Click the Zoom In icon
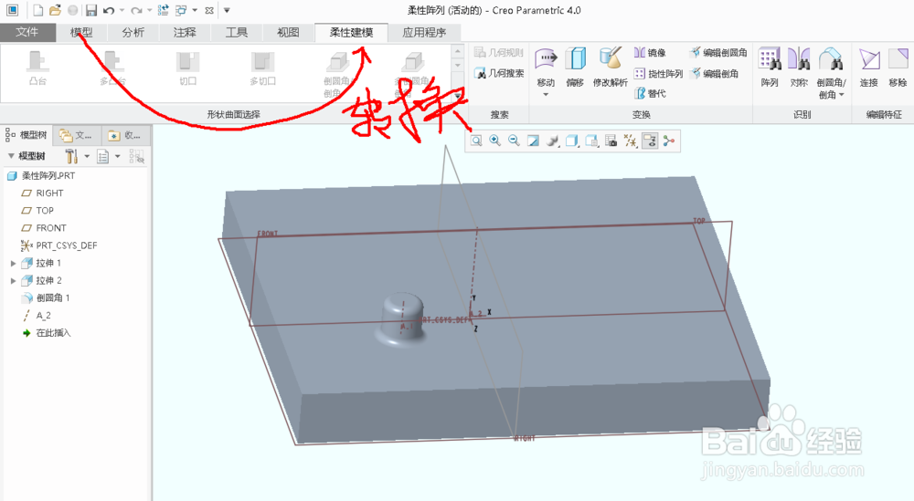This screenshot has width=914, height=501. click(494, 141)
